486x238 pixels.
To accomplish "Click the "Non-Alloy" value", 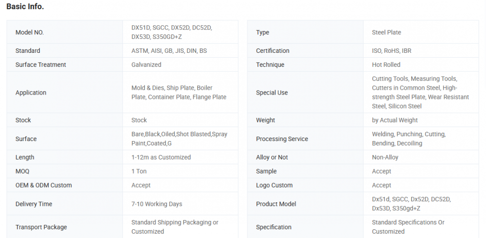I will coord(385,158).
